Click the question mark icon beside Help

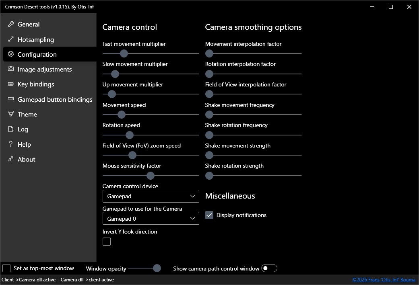pyautogui.click(x=11, y=144)
